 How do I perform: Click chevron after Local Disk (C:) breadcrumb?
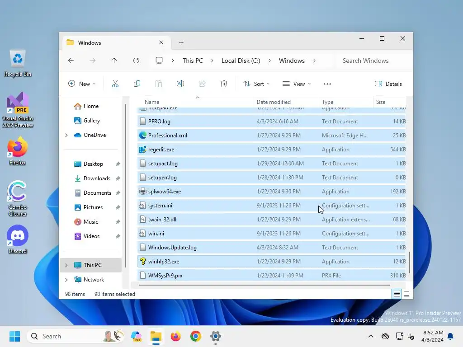pyautogui.click(x=269, y=61)
